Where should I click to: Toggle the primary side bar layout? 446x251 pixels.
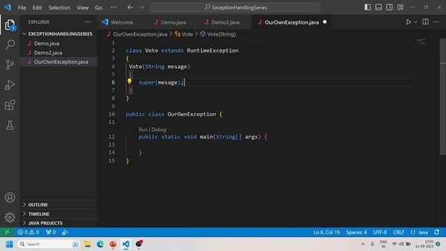[x=367, y=7]
